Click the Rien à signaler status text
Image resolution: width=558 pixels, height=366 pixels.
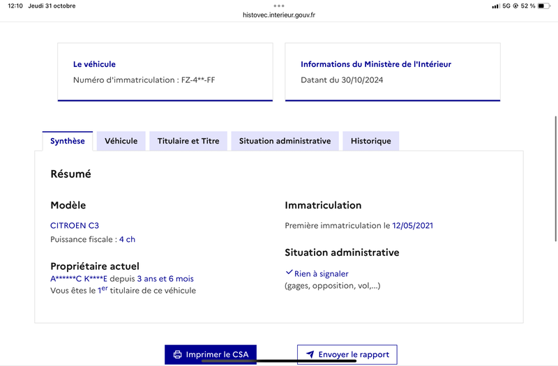point(322,273)
